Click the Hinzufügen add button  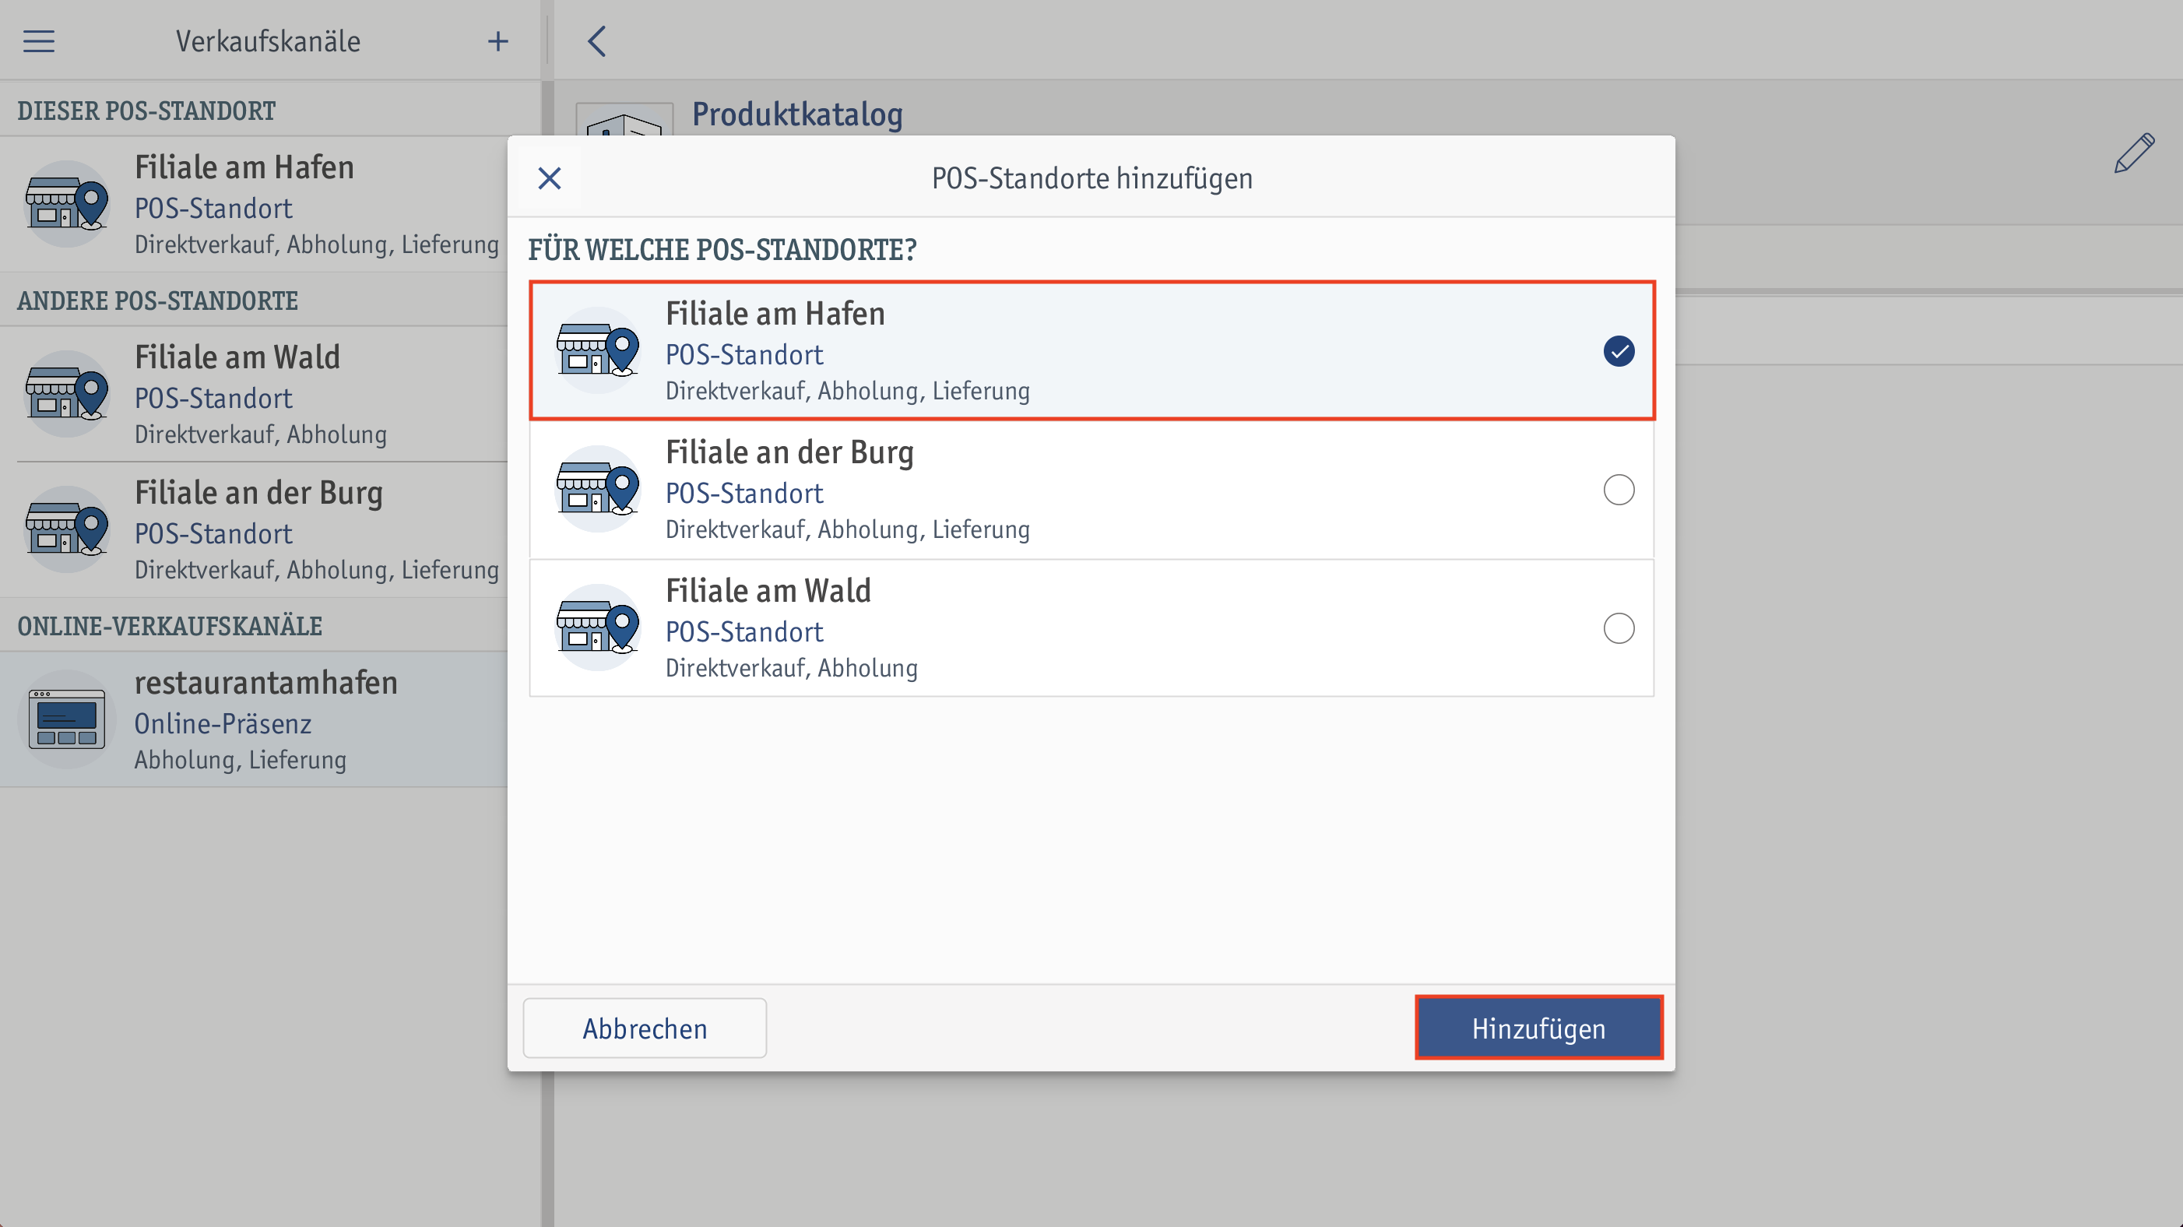(1537, 1028)
